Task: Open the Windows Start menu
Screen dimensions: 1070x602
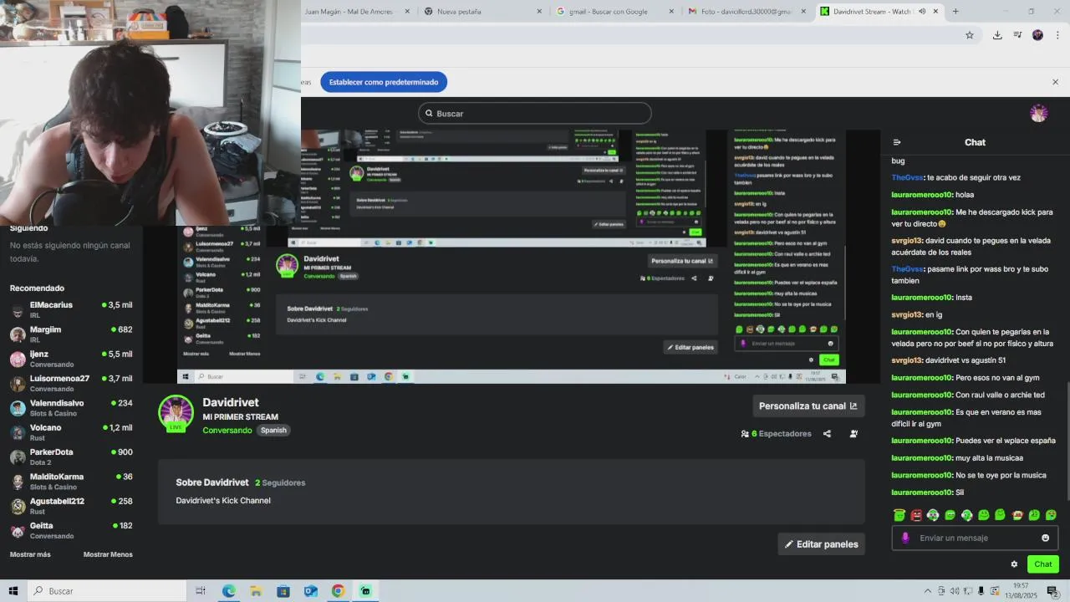Action: [13, 591]
